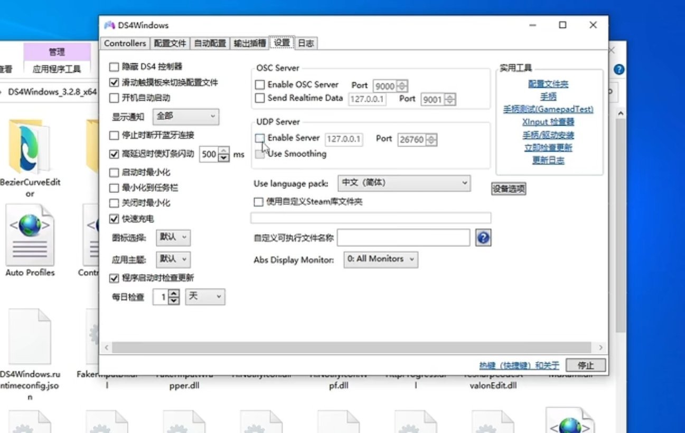Adjust the daily check count stepper
The width and height of the screenshot is (685, 433).
coord(174,297)
